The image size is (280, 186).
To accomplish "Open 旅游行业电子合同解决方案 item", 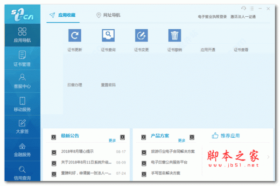I will [173, 152].
